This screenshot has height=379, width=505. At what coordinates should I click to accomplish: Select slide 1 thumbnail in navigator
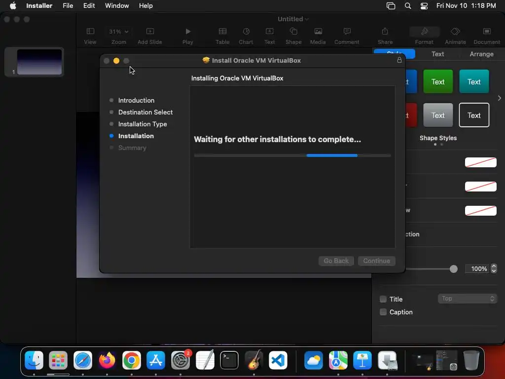[39, 62]
